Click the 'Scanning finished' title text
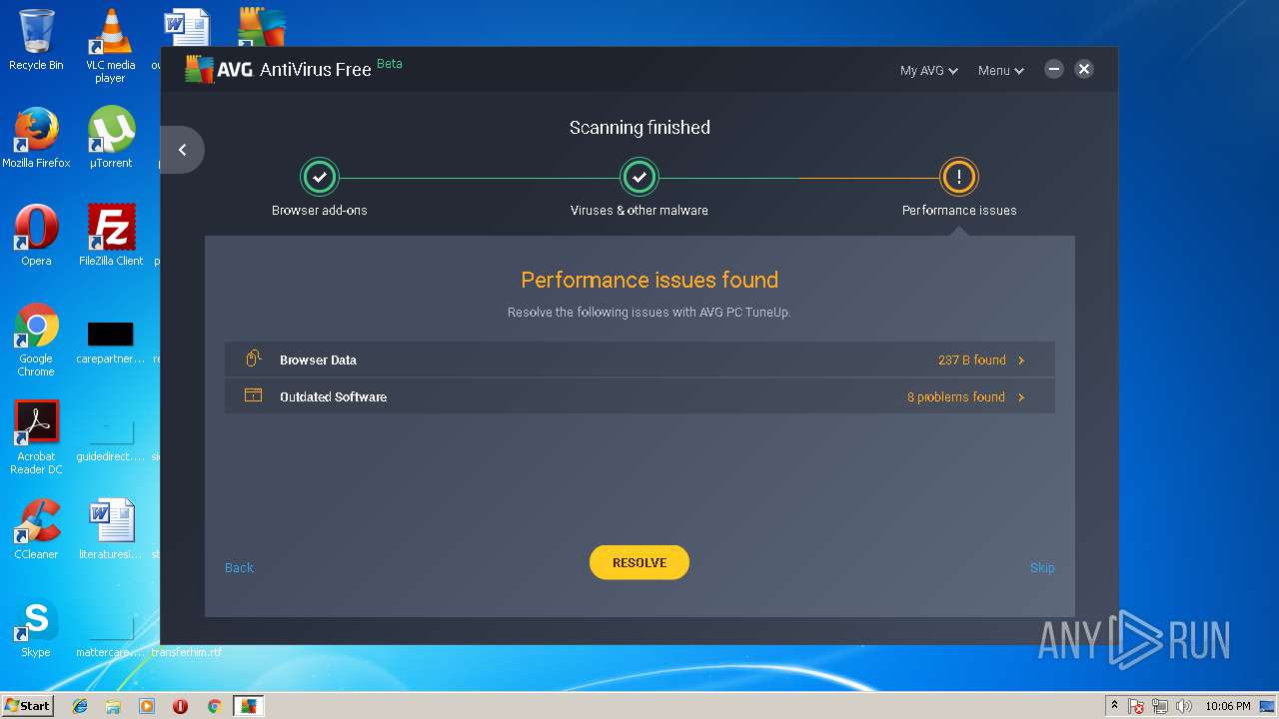Viewport: 1279px width, 719px height. (x=639, y=127)
